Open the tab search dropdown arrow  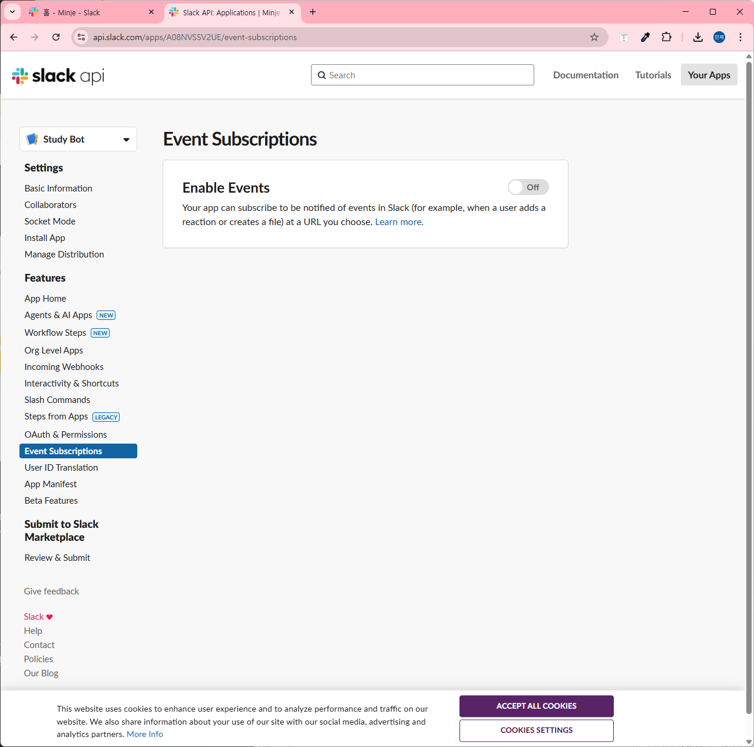12,12
